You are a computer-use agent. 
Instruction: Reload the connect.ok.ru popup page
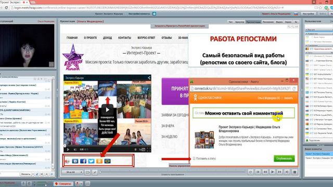[294, 89]
